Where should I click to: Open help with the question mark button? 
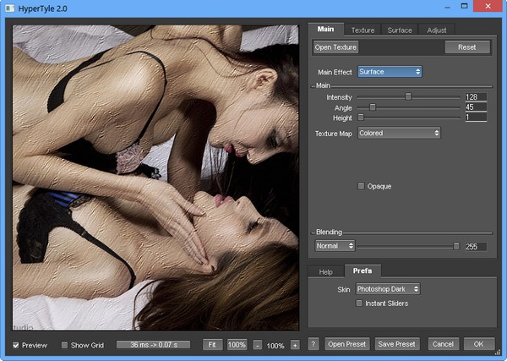313,344
